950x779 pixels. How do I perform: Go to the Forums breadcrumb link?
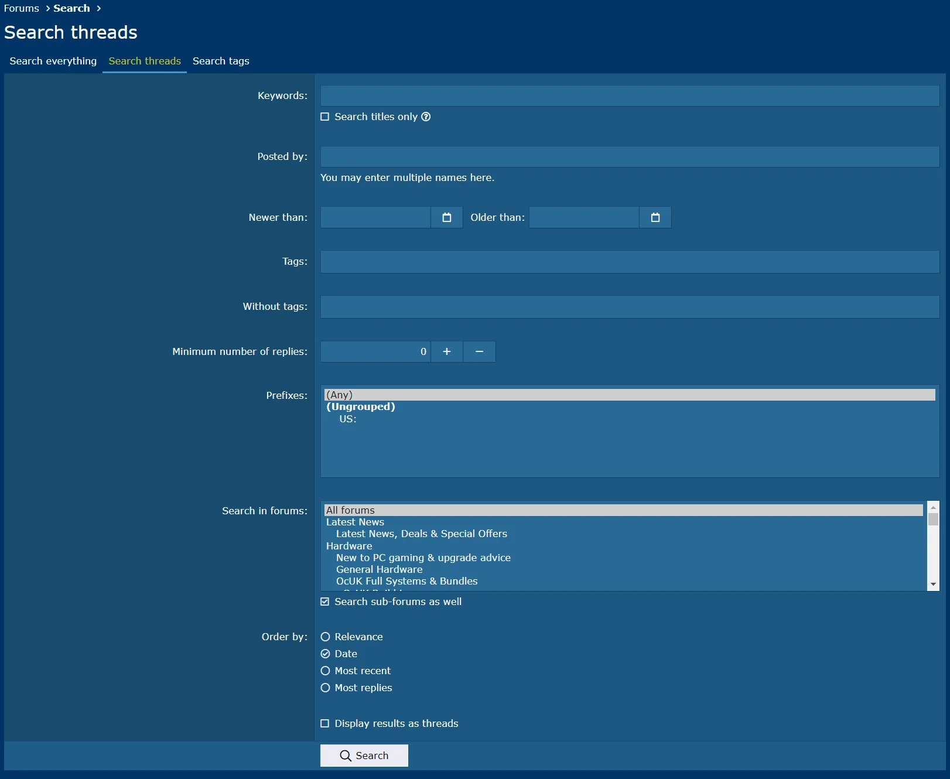tap(22, 8)
